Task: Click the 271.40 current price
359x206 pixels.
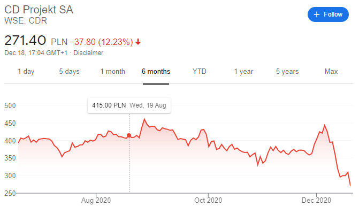Action: point(25,41)
